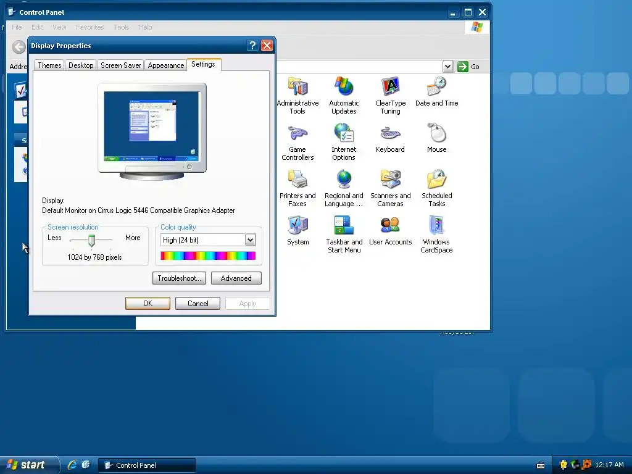This screenshot has width=632, height=474.
Task: Click second quick launch icon beside Internet Explorer
Action: [x=86, y=465]
